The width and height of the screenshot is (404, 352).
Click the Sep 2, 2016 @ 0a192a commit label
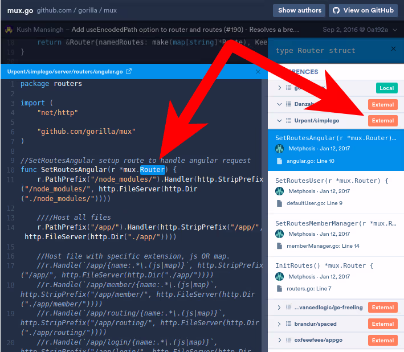point(356,30)
